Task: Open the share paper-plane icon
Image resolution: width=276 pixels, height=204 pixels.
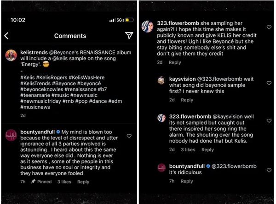Action: 129,36
